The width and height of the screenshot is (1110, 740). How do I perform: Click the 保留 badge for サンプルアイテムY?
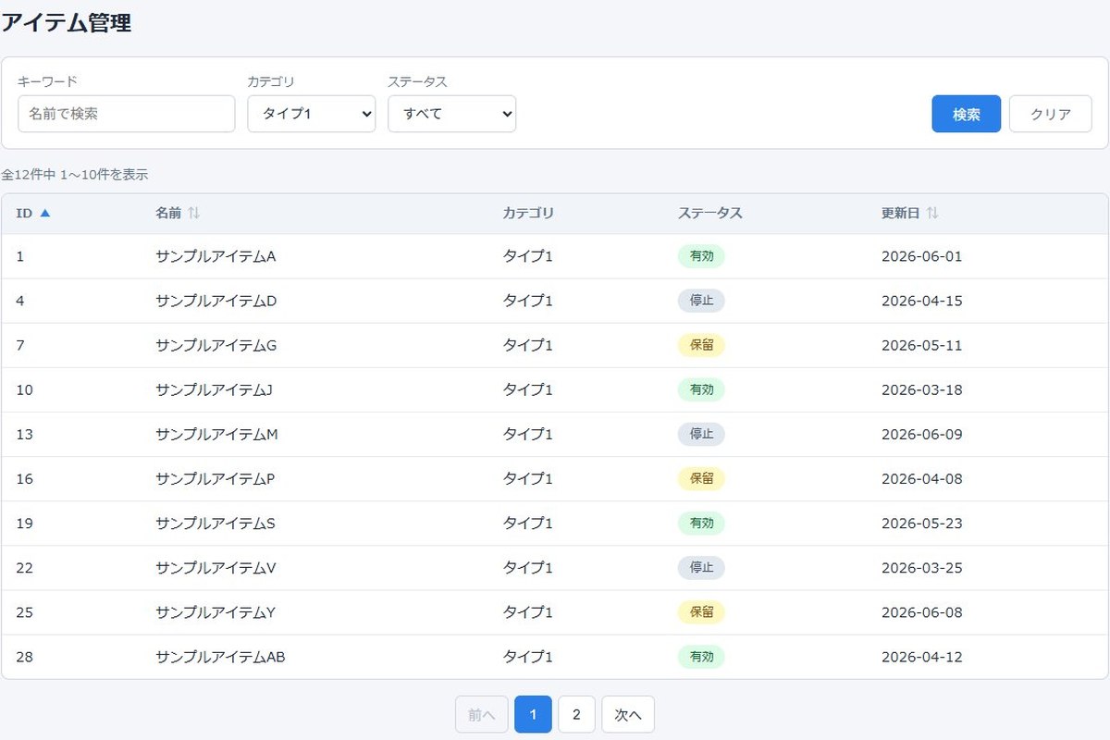[701, 611]
